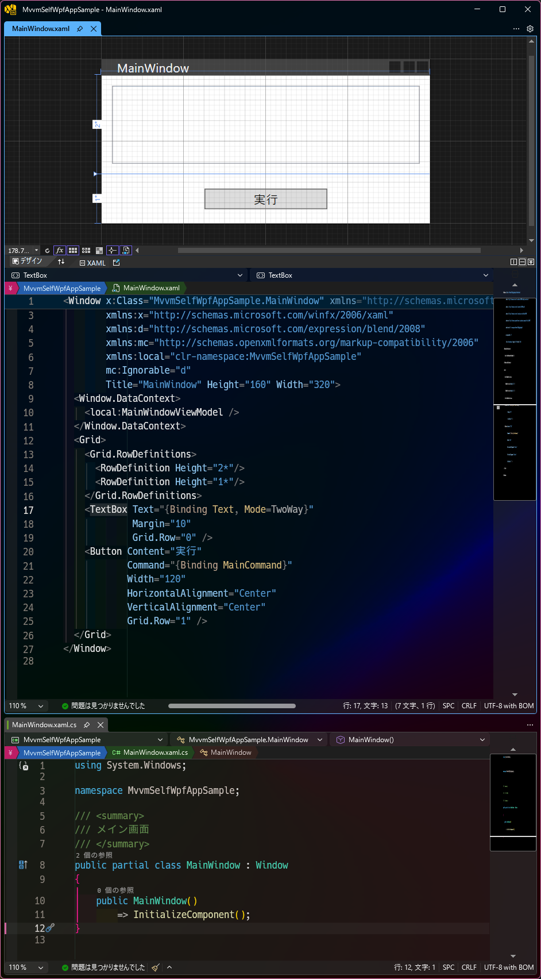Click the XAML editor's UTF-8 with BOM encoding
The image size is (541, 979).
509,706
